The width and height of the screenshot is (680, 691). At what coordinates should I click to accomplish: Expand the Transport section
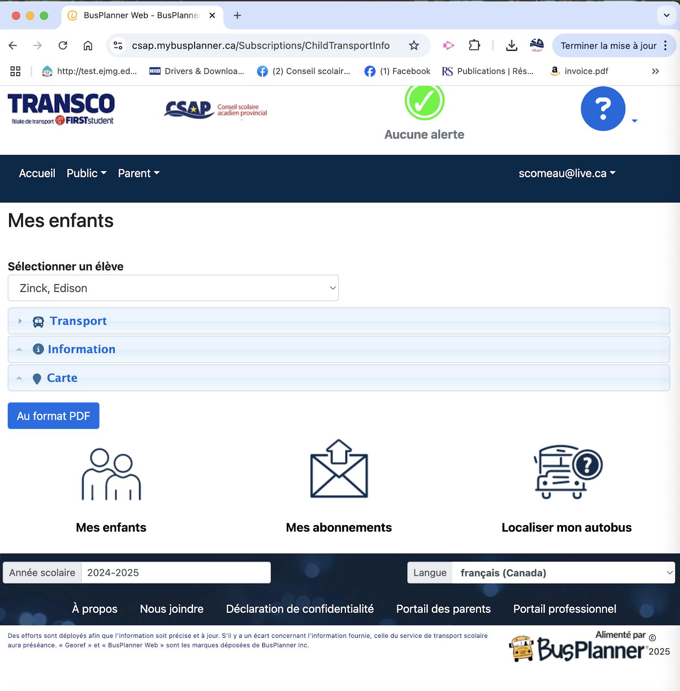click(339, 321)
